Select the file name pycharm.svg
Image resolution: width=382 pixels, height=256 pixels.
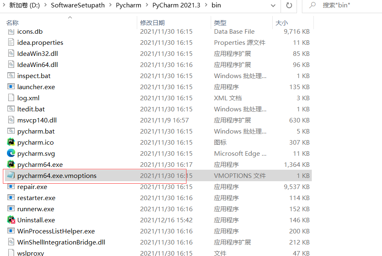36,153
